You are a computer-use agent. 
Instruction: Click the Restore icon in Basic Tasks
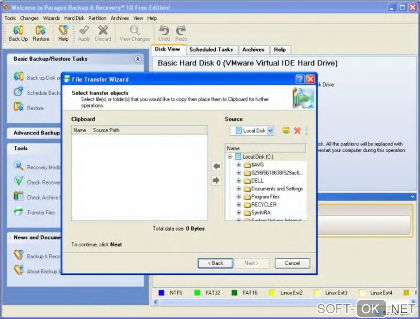point(19,107)
